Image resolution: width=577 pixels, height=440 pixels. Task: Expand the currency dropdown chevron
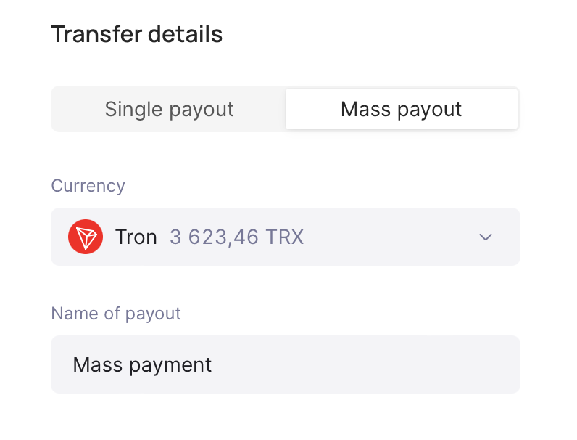point(486,237)
